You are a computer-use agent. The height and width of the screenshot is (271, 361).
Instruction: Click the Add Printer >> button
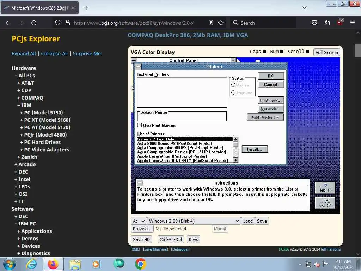[x=265, y=117]
